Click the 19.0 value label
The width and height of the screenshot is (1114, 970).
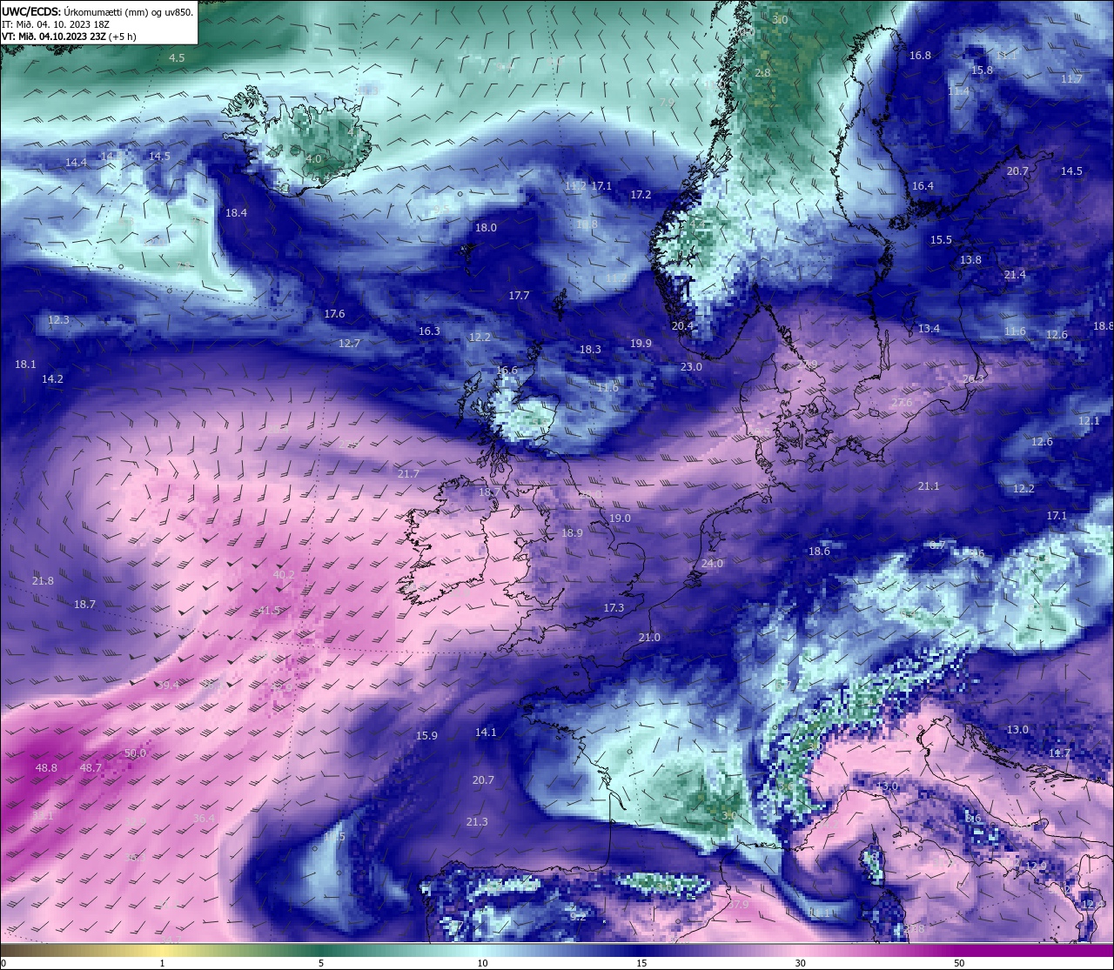pos(620,518)
